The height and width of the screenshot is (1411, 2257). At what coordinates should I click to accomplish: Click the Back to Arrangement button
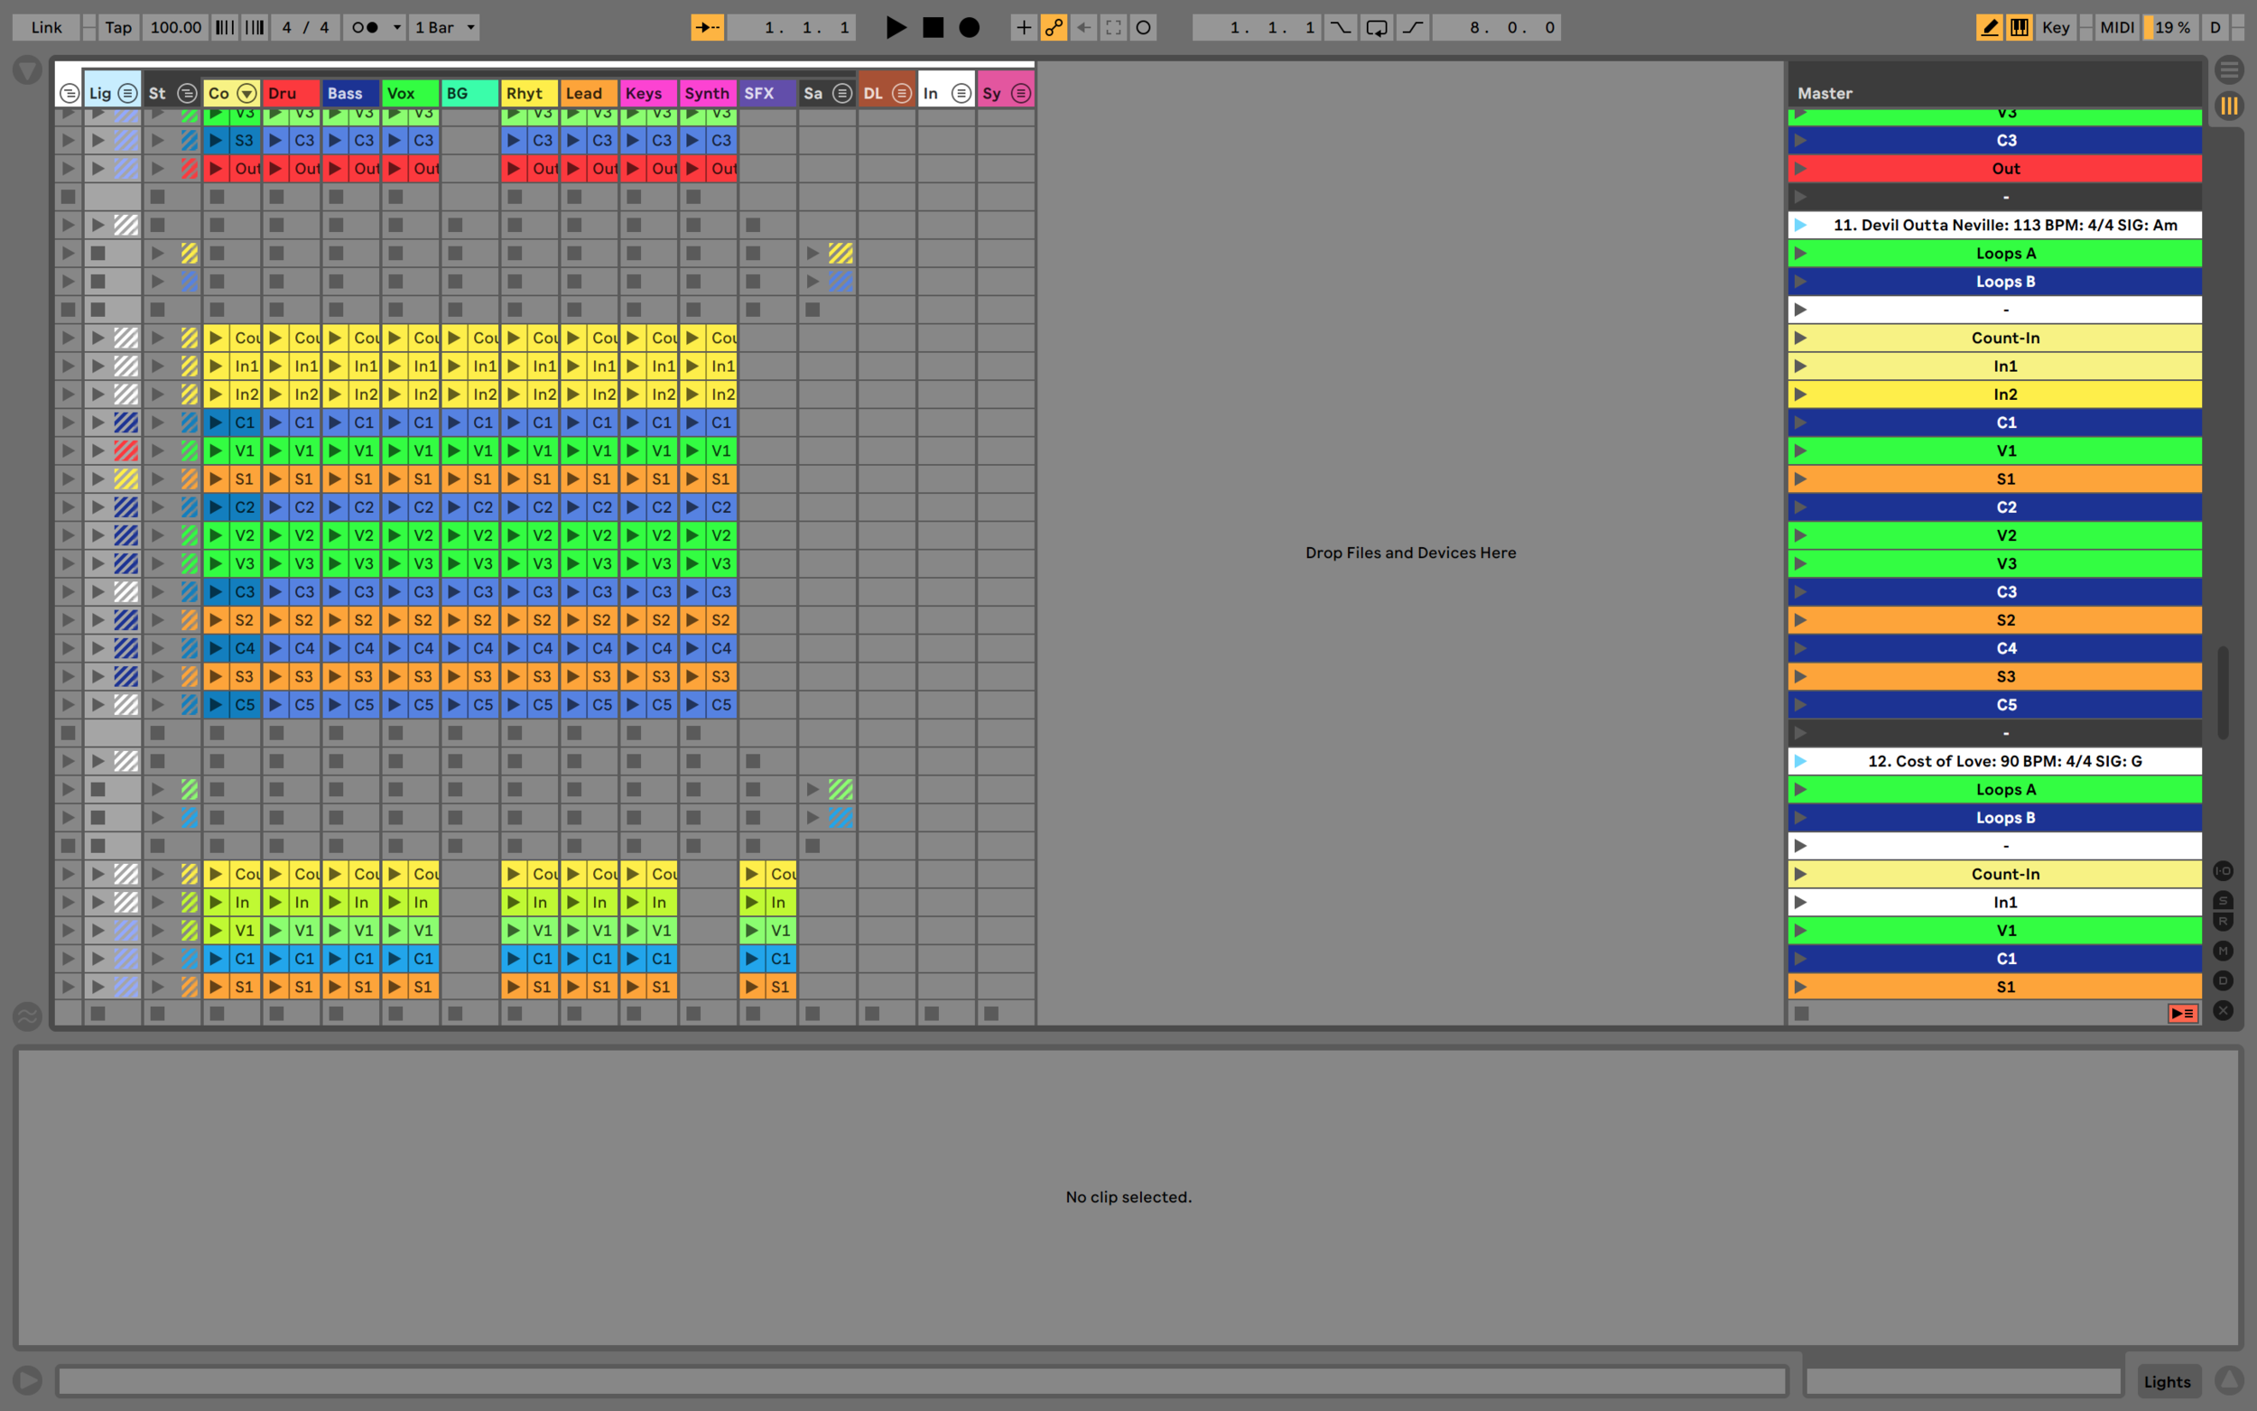point(2182,1014)
